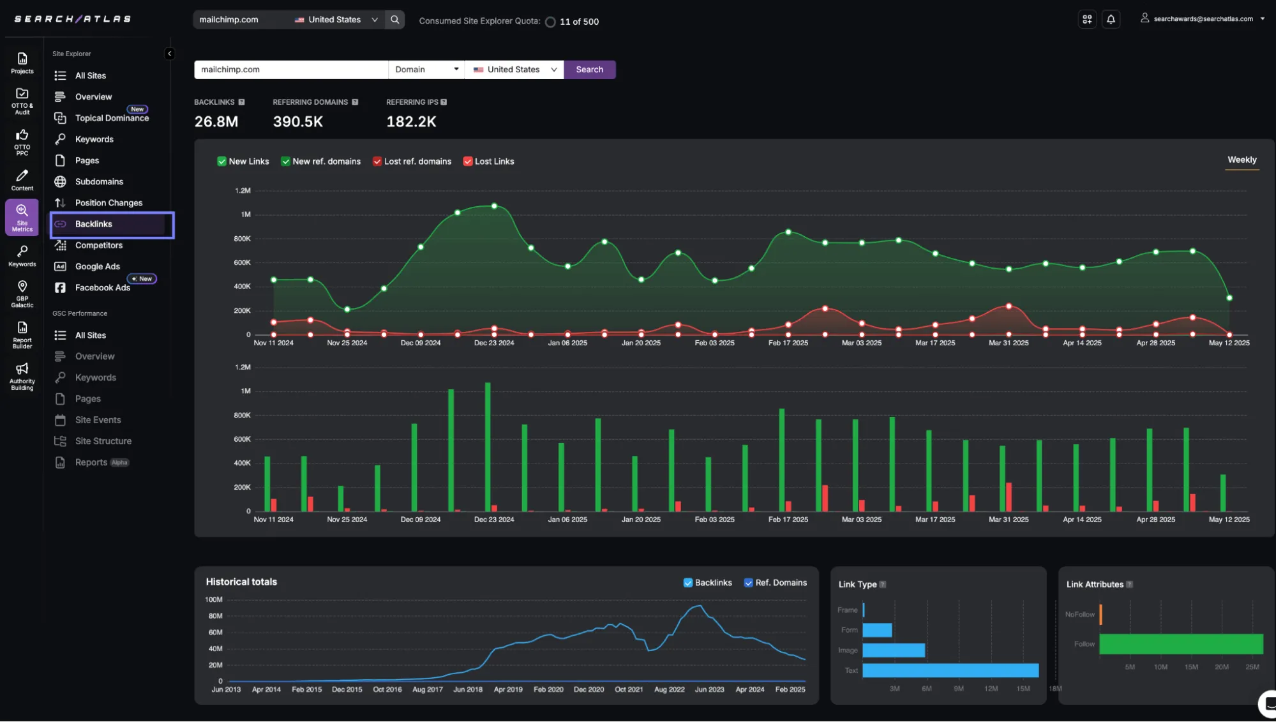
Task: Open the apps grid icon in header
Action: click(x=1087, y=20)
